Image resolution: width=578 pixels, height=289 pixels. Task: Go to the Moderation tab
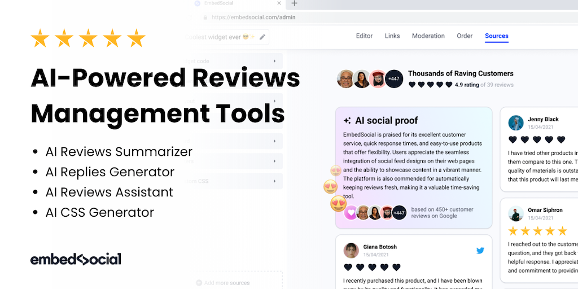coord(428,36)
